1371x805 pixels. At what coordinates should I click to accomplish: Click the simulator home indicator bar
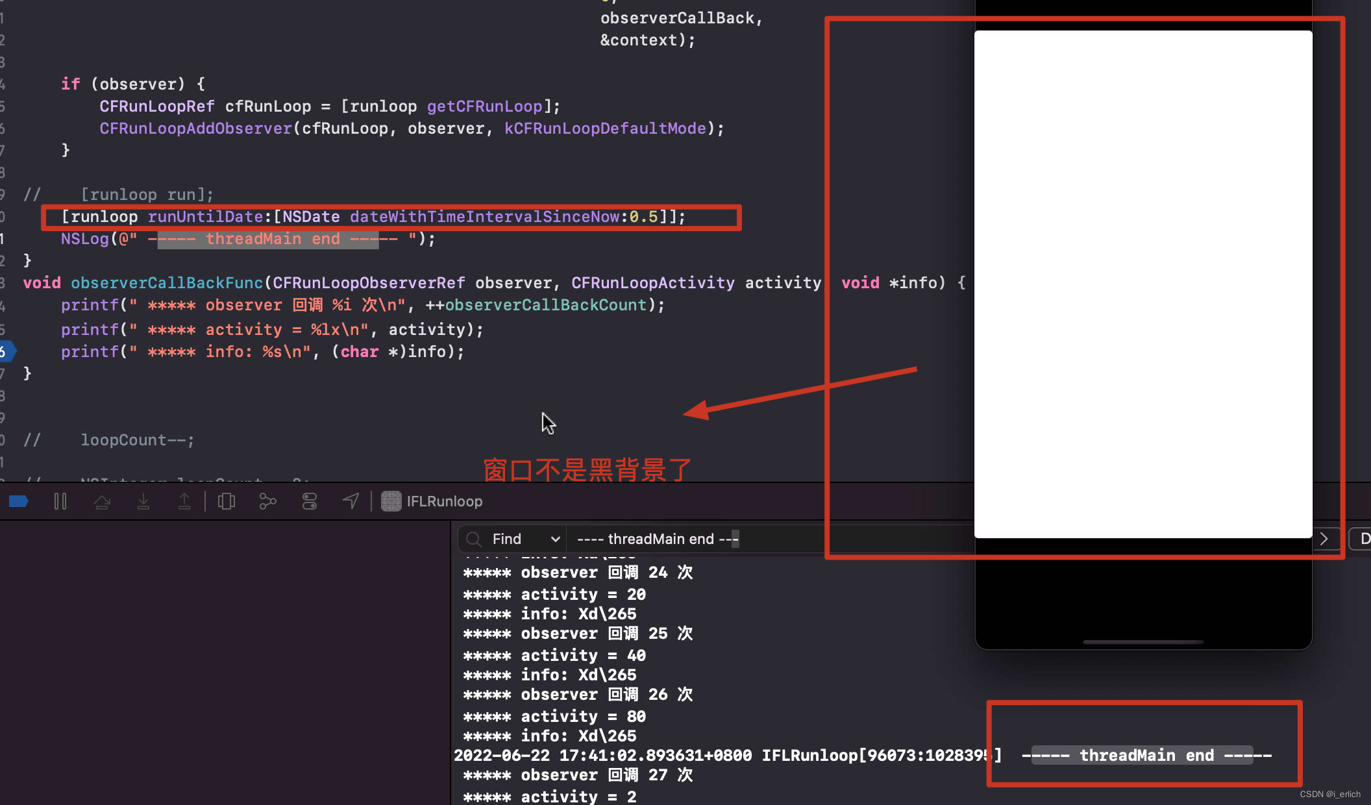(1142, 641)
